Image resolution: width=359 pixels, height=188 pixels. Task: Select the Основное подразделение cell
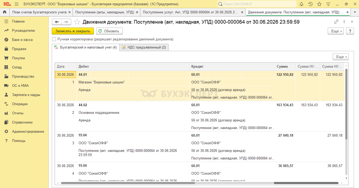point(133,113)
